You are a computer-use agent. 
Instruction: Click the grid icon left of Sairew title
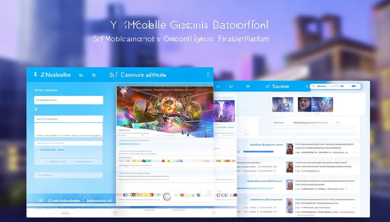tap(248, 86)
